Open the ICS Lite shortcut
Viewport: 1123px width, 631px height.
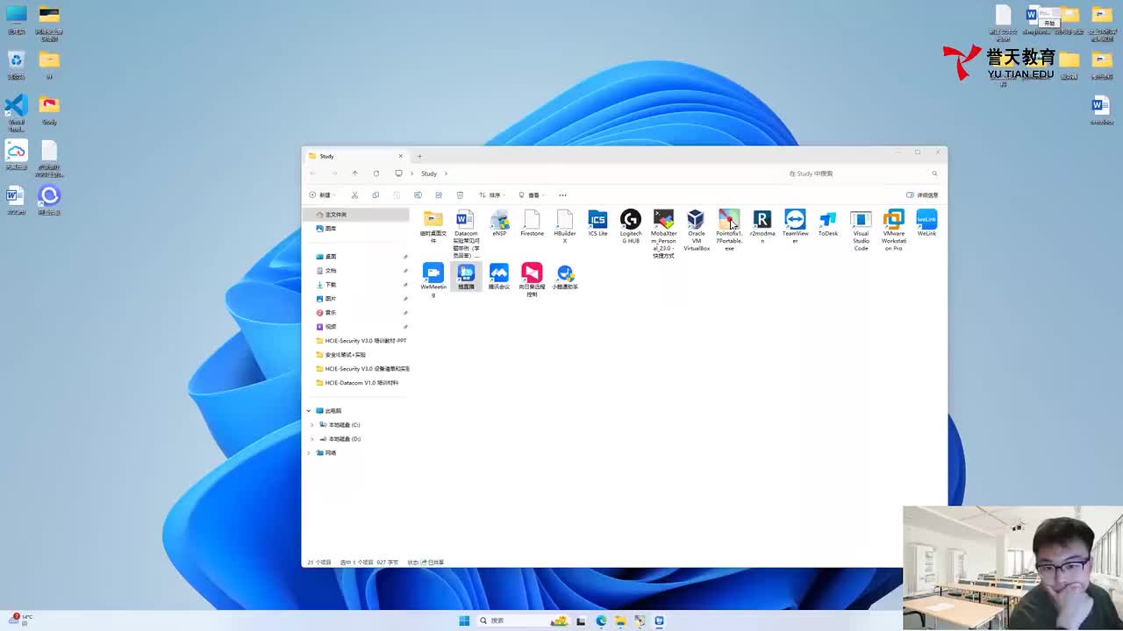(597, 223)
